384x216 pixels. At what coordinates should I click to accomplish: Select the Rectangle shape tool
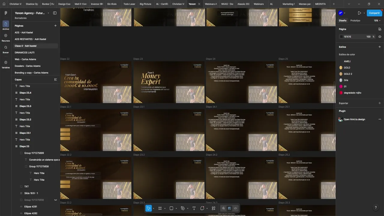pos(171,208)
